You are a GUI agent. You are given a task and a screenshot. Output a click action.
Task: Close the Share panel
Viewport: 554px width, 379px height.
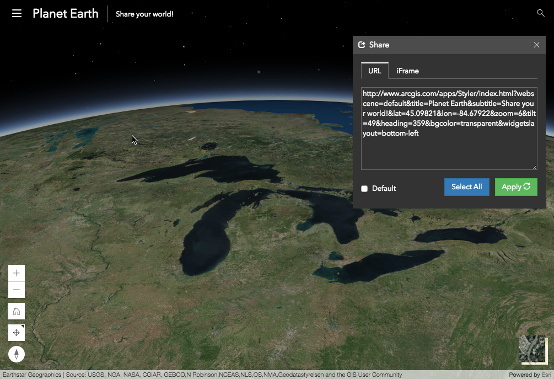point(536,45)
